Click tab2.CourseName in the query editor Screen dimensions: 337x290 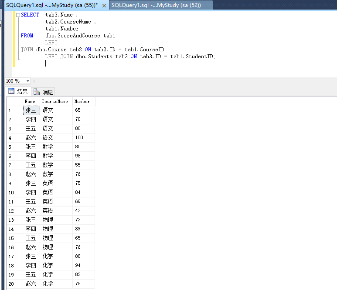tap(68, 22)
